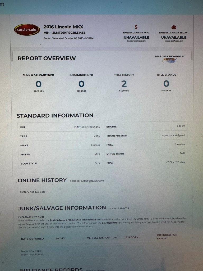Select the MPG row 17 City / 26 Hwy

[x=146, y=162]
